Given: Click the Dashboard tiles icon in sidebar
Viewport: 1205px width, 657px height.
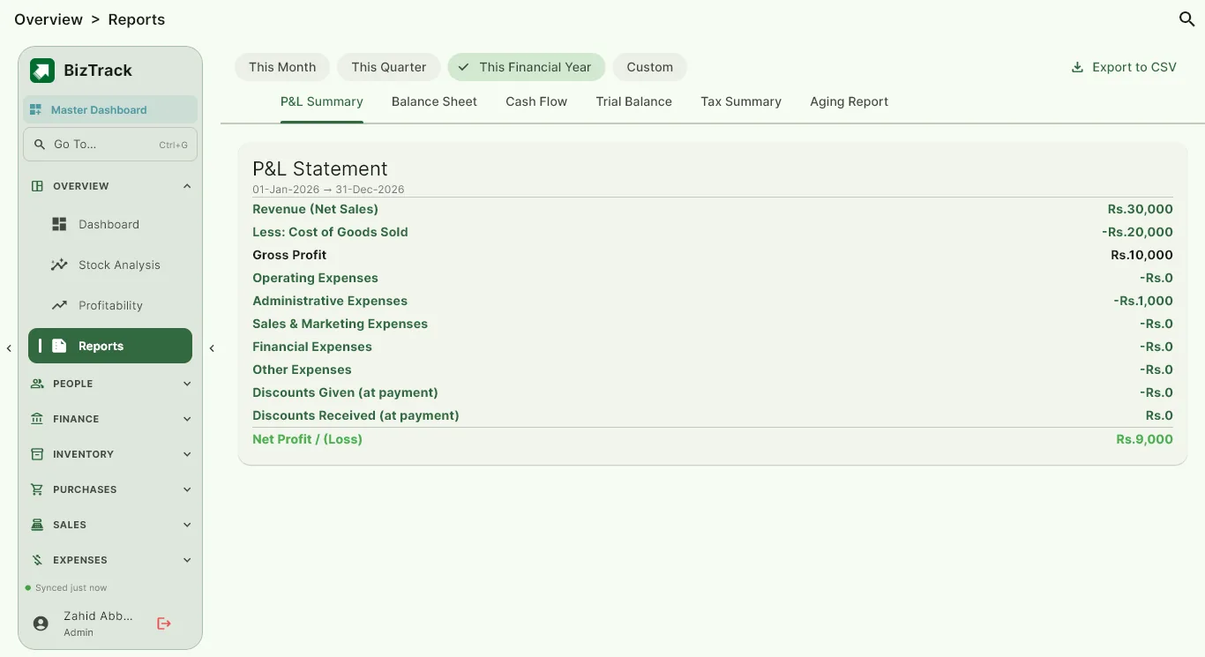Looking at the screenshot, I should coord(59,224).
